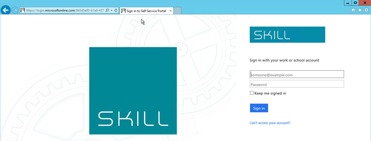
Task: Refresh the page with the reload icon
Action: [116, 10]
